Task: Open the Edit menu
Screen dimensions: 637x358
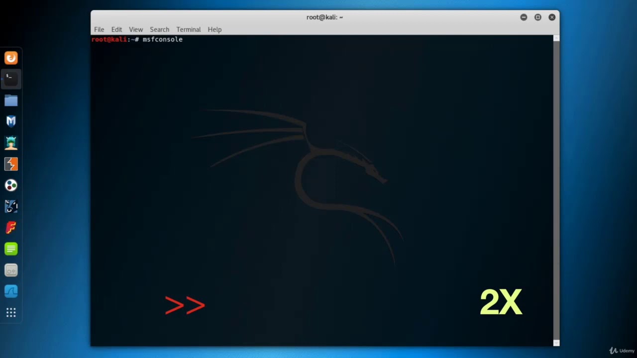Action: (116, 29)
